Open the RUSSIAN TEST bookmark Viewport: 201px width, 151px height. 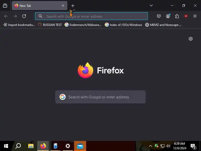click(x=50, y=25)
